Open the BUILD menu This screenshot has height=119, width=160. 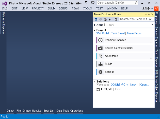51,8
